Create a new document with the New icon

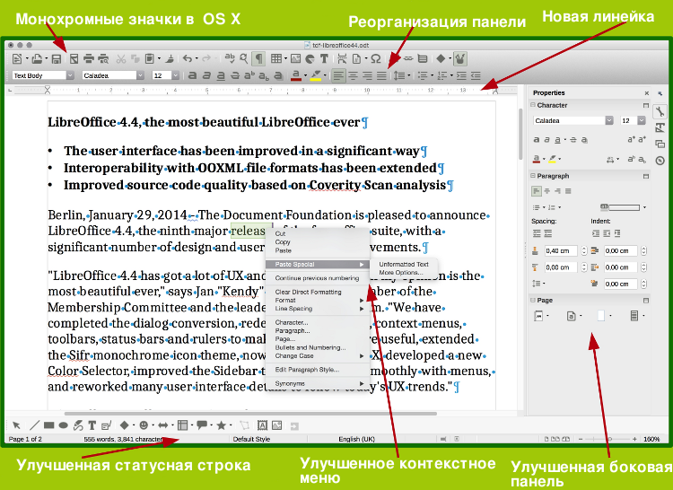tap(17, 59)
